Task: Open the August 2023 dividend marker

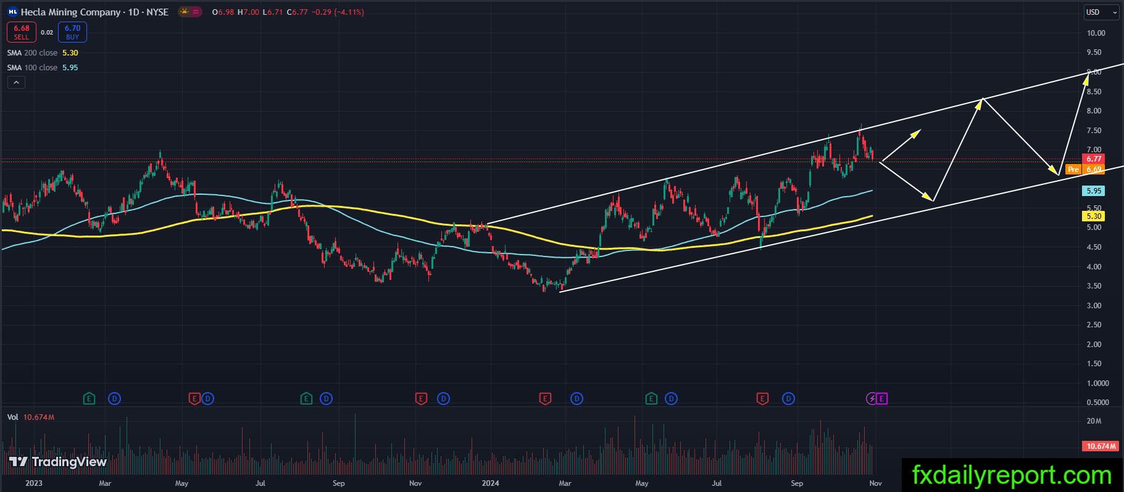Action: point(326,399)
